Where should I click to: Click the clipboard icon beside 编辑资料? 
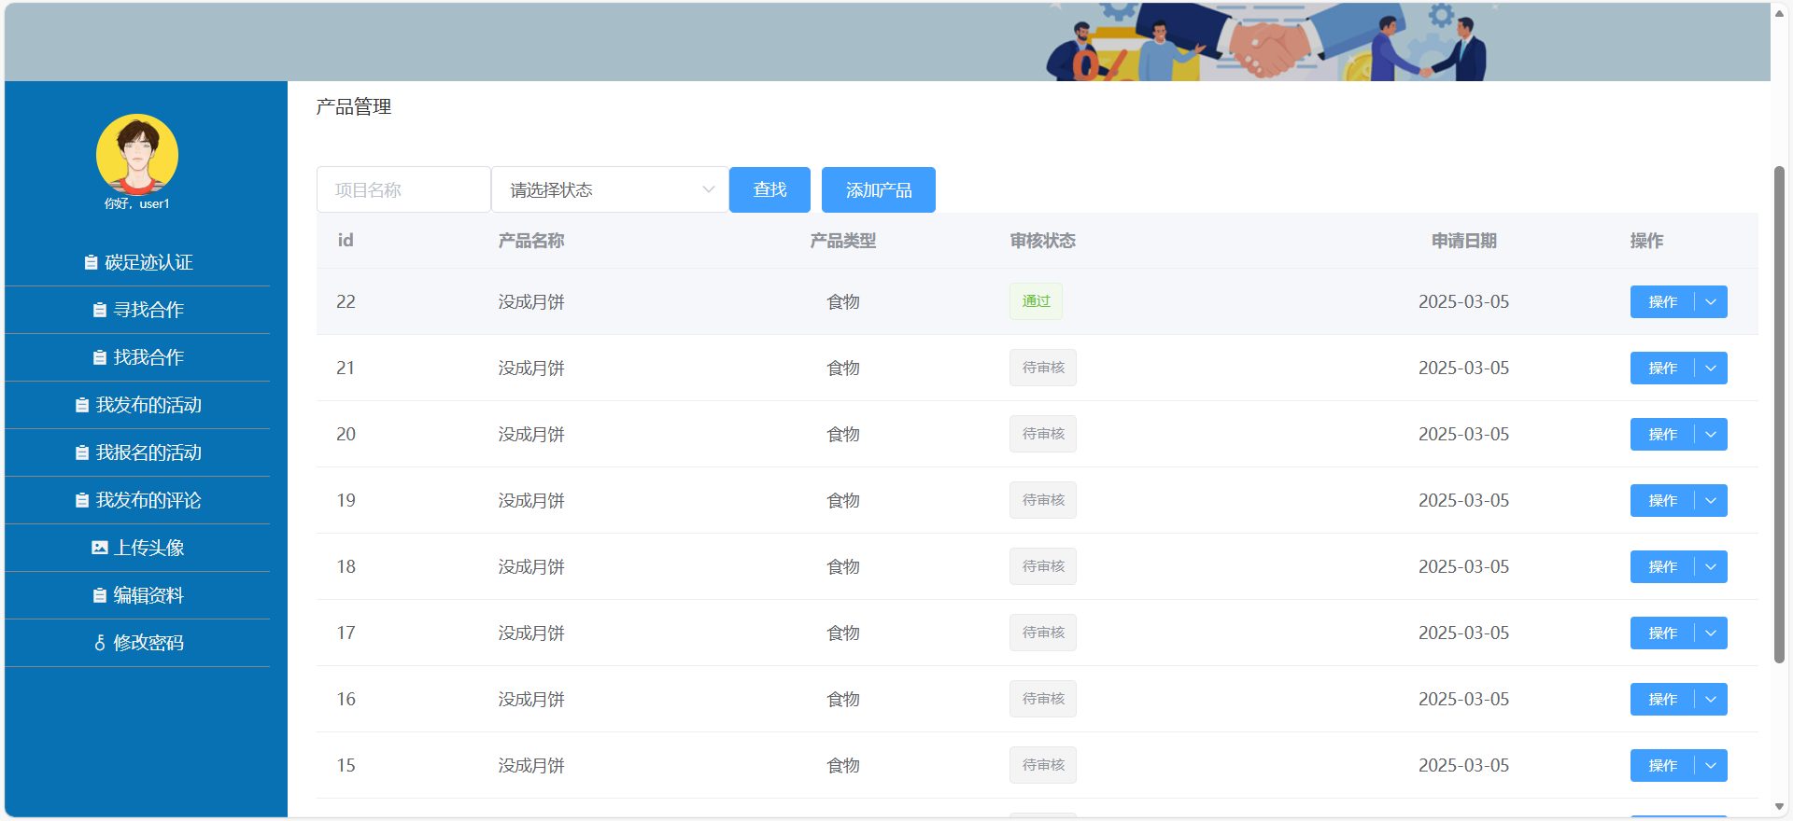click(100, 596)
